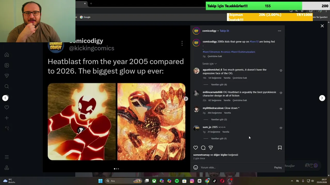Screen dimensions: 330x185
Task: Reply to evilincarnate666's comment
Action: 227,100
